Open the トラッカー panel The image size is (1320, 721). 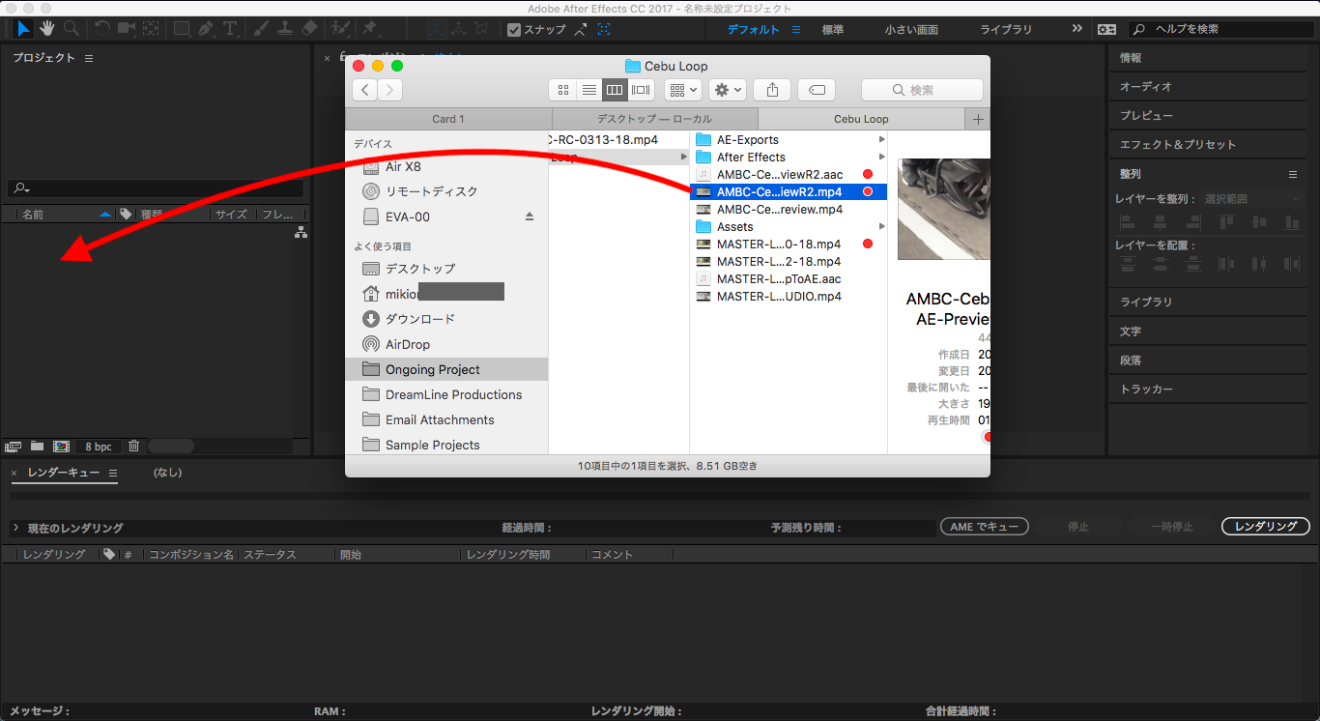[1147, 389]
